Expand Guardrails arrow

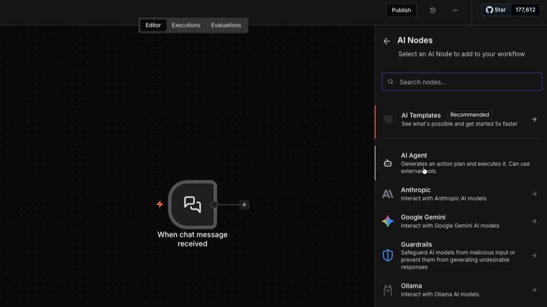(534, 256)
